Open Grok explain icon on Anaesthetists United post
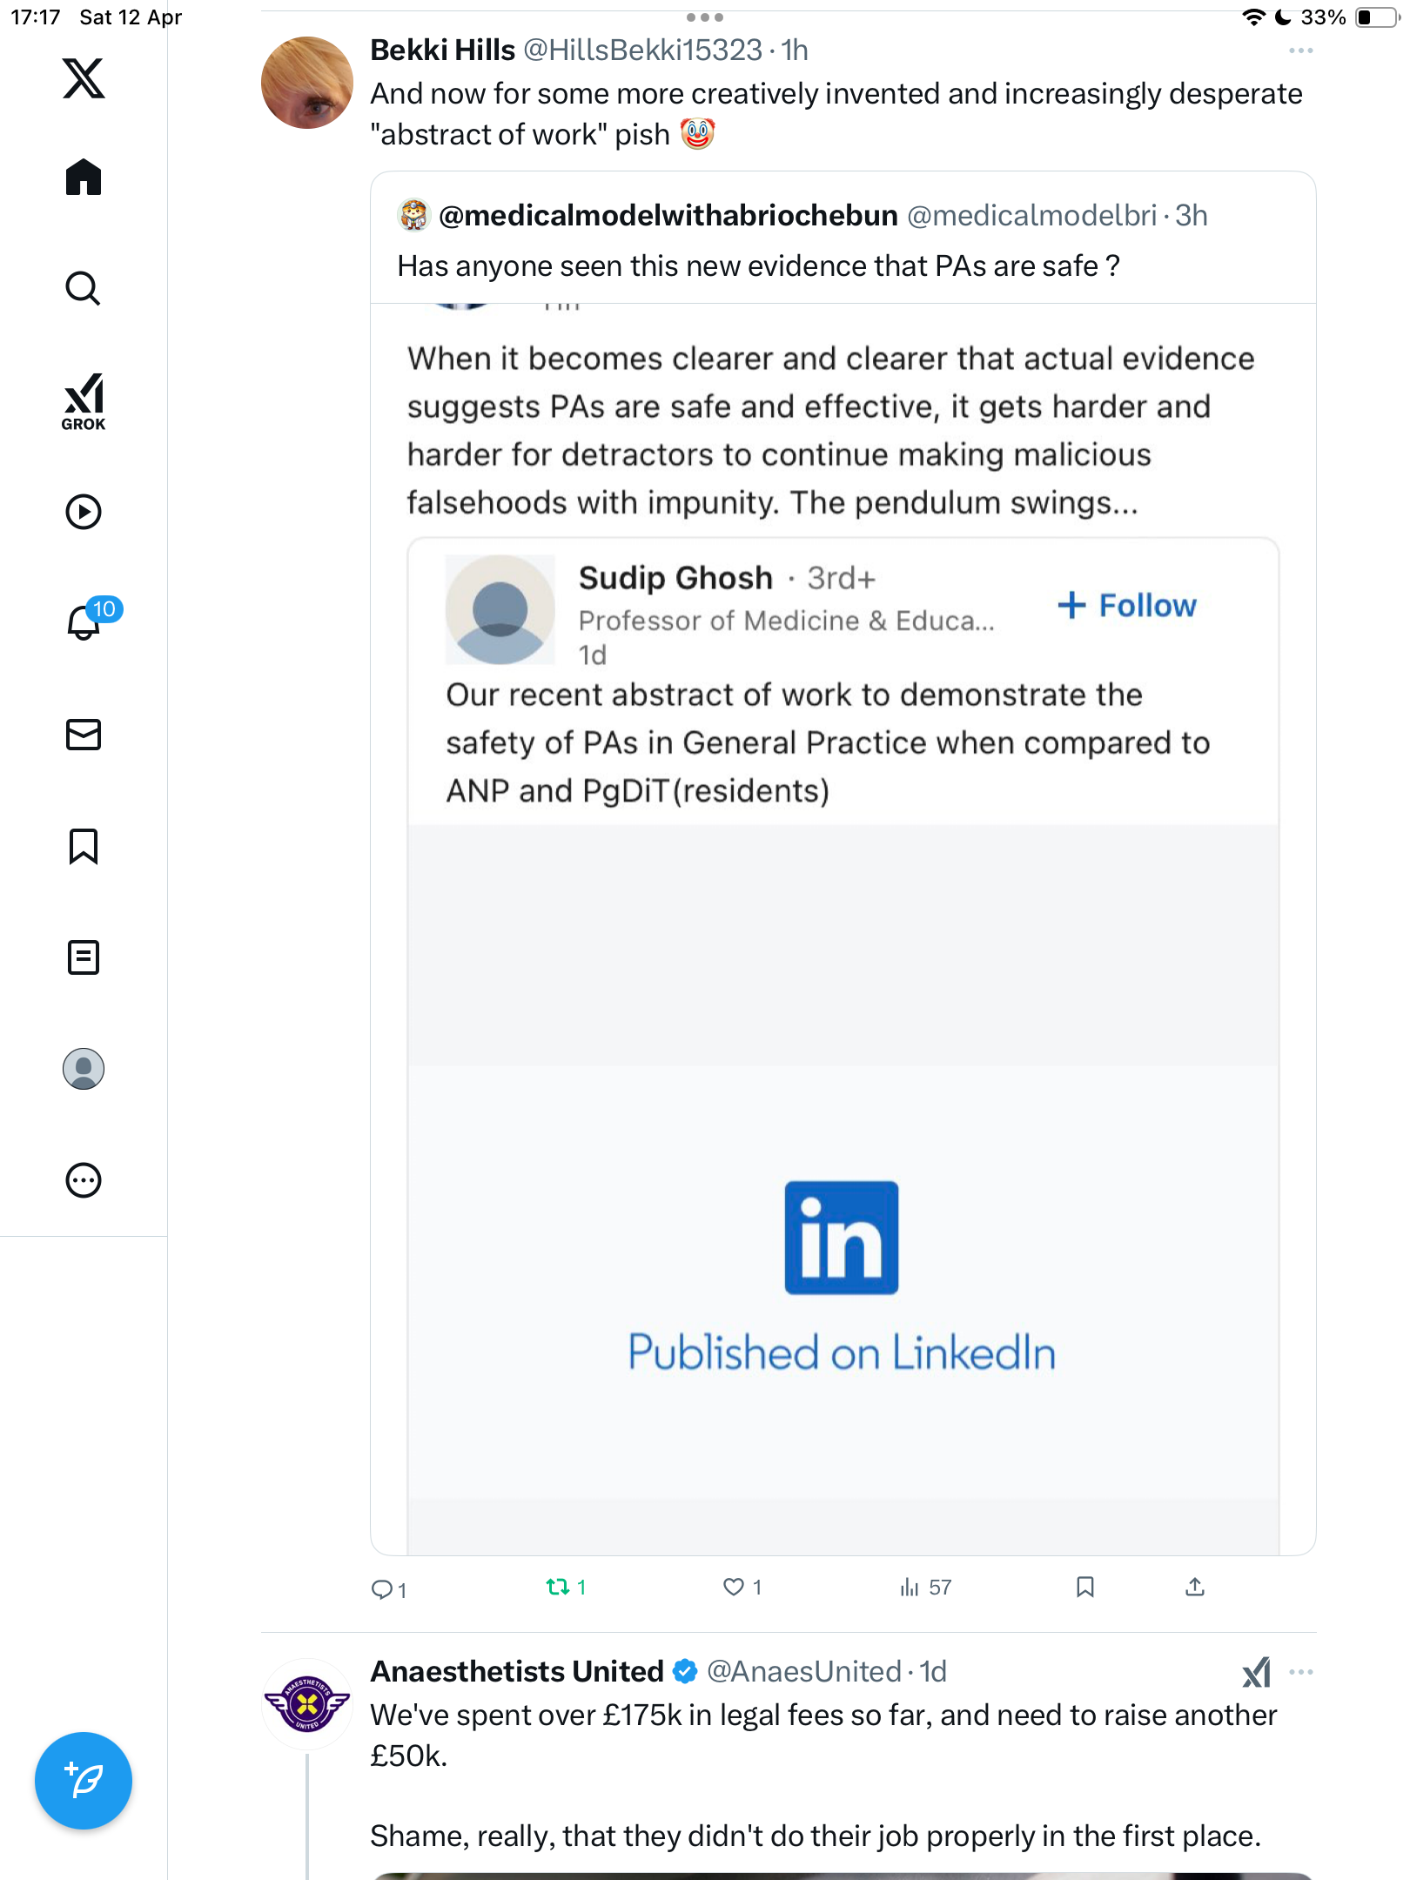Viewport: 1410px width, 1880px height. 1256,1672
